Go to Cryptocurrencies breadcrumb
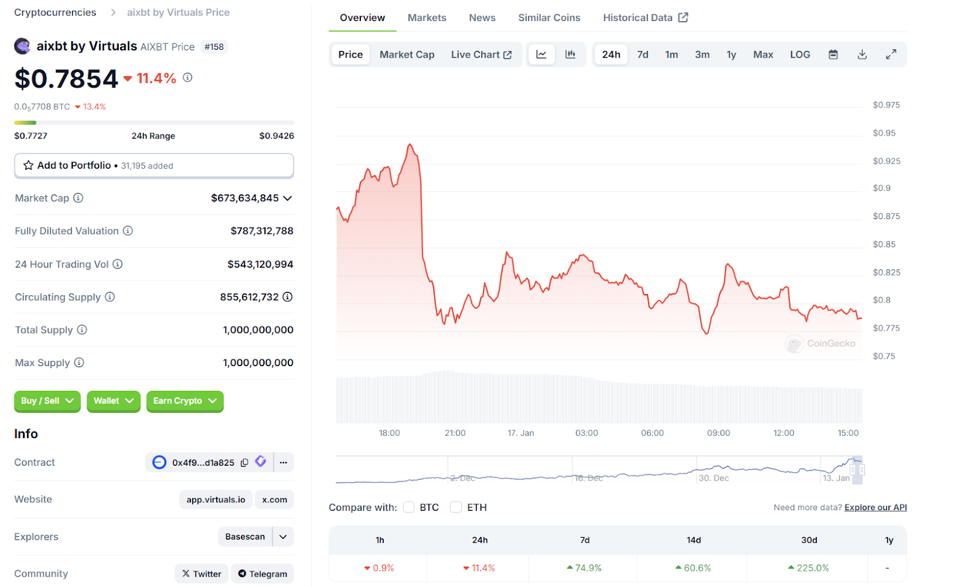This screenshot has height=587, width=961. (55, 13)
